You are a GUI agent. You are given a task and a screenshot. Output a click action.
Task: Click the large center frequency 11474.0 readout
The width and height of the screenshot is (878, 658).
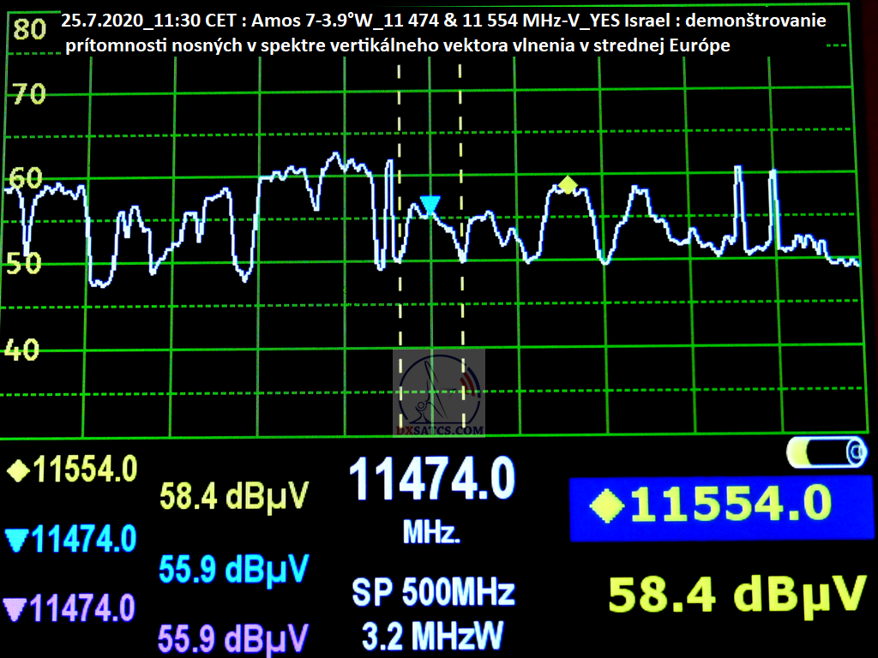pyautogui.click(x=432, y=479)
